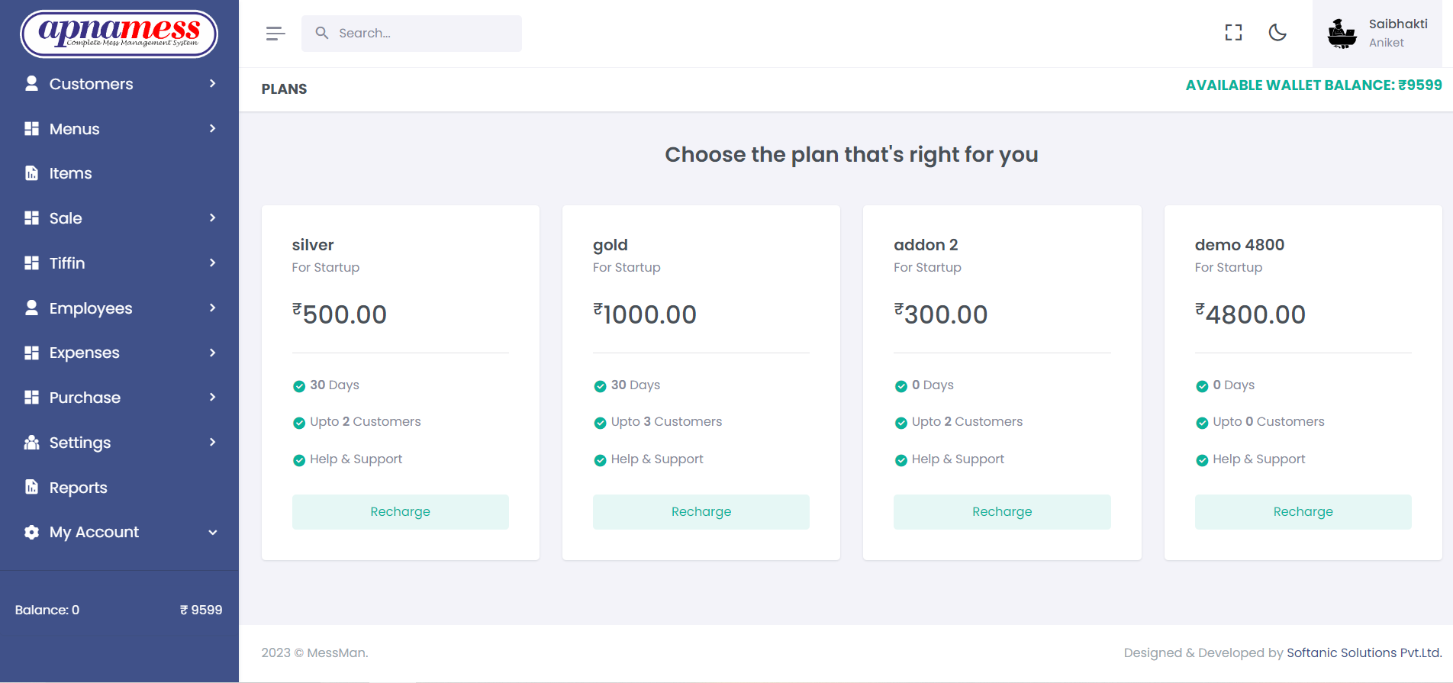Open Softanic Solutions Pvt.Ltd. link
The height and width of the screenshot is (683, 1453).
tap(1364, 653)
